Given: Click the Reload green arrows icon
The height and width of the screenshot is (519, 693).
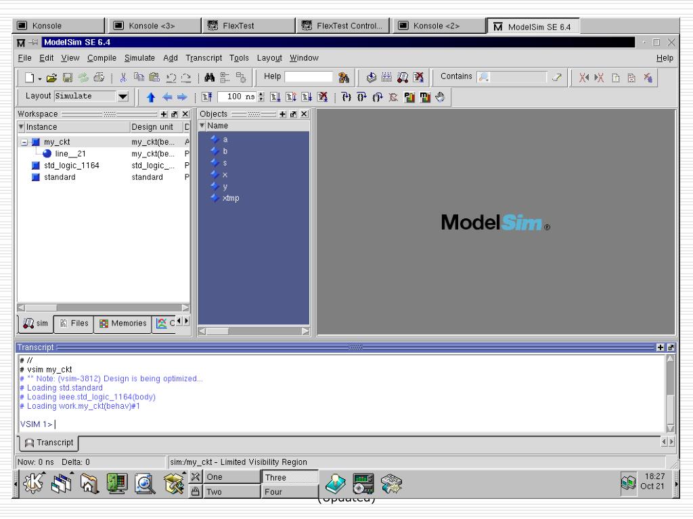Looking at the screenshot, I should click(83, 78).
